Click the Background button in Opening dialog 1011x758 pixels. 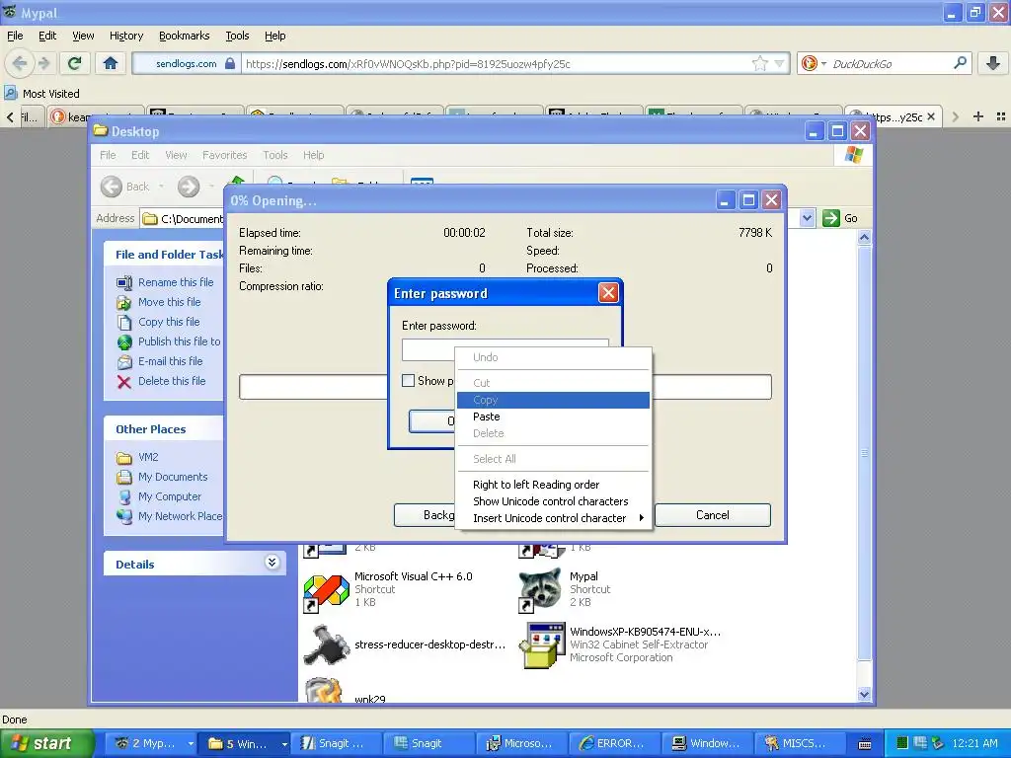(x=425, y=515)
